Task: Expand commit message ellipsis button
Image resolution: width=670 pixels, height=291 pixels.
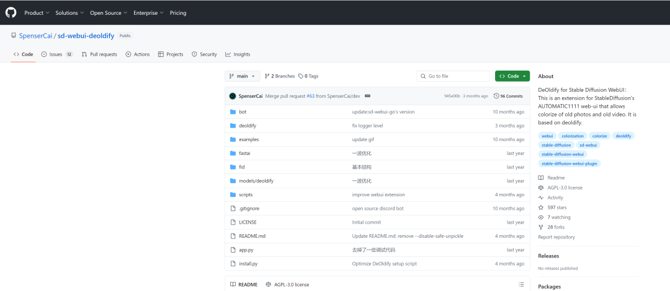Action: click(367, 96)
